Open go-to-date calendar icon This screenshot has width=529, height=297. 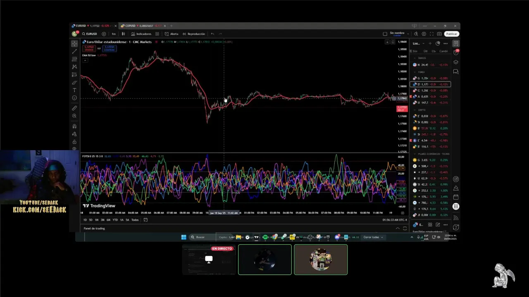pyautogui.click(x=145, y=220)
